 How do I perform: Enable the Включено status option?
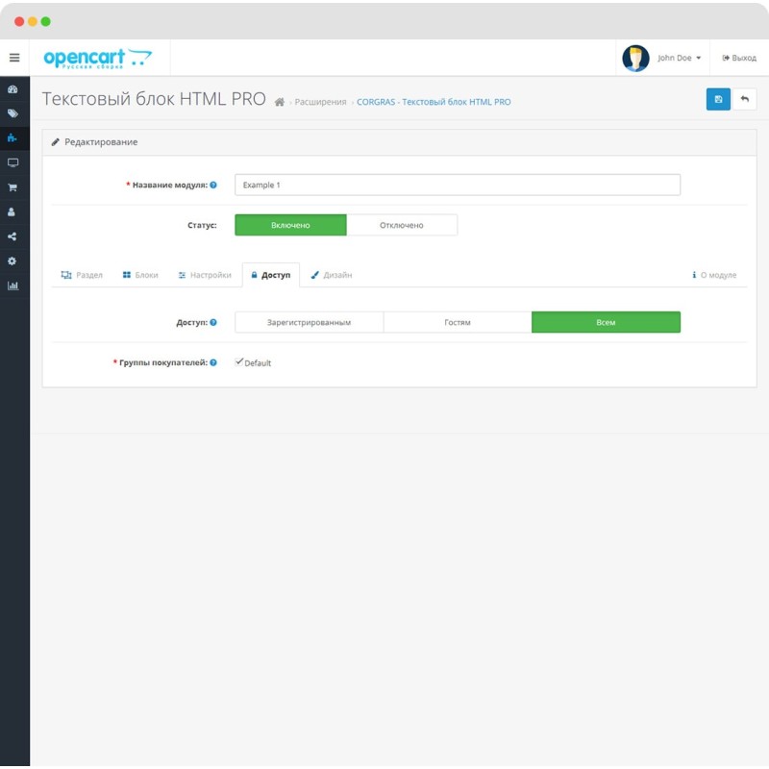click(x=289, y=224)
